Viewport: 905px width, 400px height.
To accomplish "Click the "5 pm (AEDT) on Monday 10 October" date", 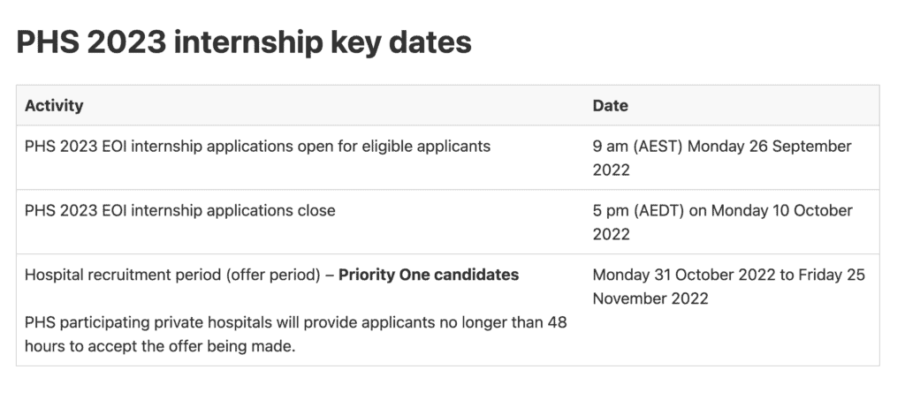I will click(x=722, y=211).
